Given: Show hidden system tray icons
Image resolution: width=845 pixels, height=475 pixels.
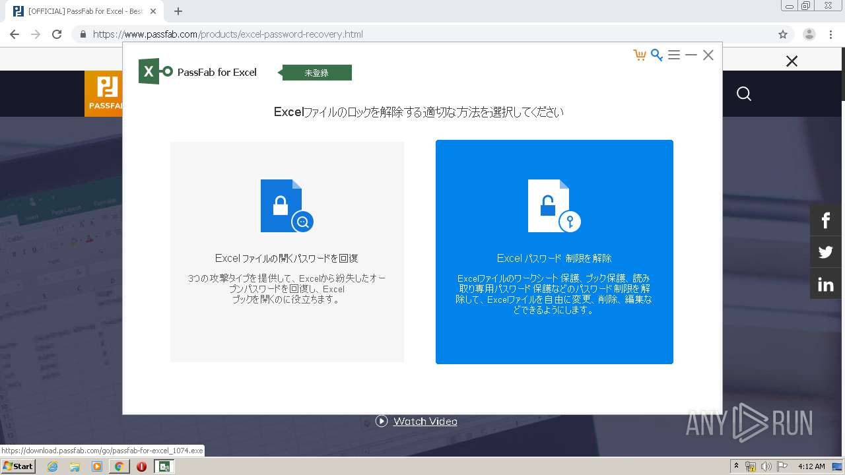Looking at the screenshot, I should pyautogui.click(x=736, y=466).
